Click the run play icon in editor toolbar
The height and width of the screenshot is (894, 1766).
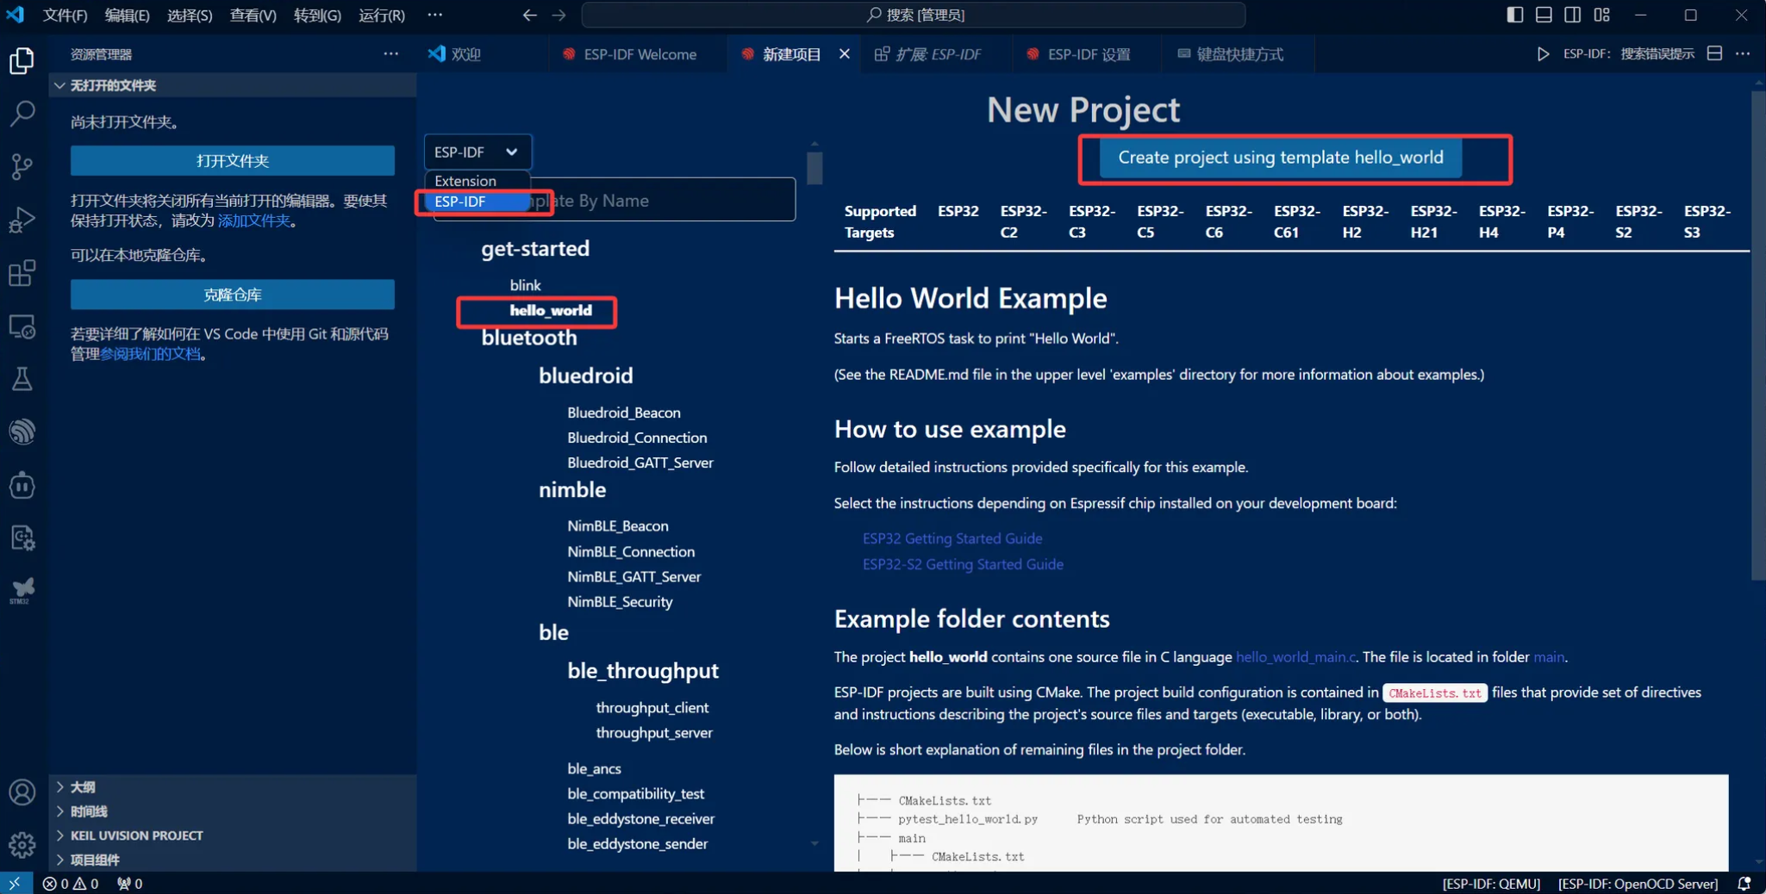point(1543,53)
